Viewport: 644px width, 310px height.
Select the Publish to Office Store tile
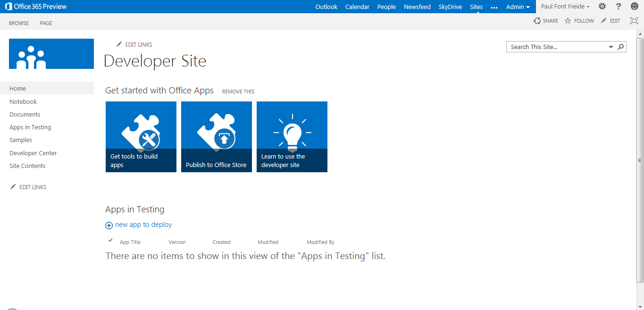point(216,137)
